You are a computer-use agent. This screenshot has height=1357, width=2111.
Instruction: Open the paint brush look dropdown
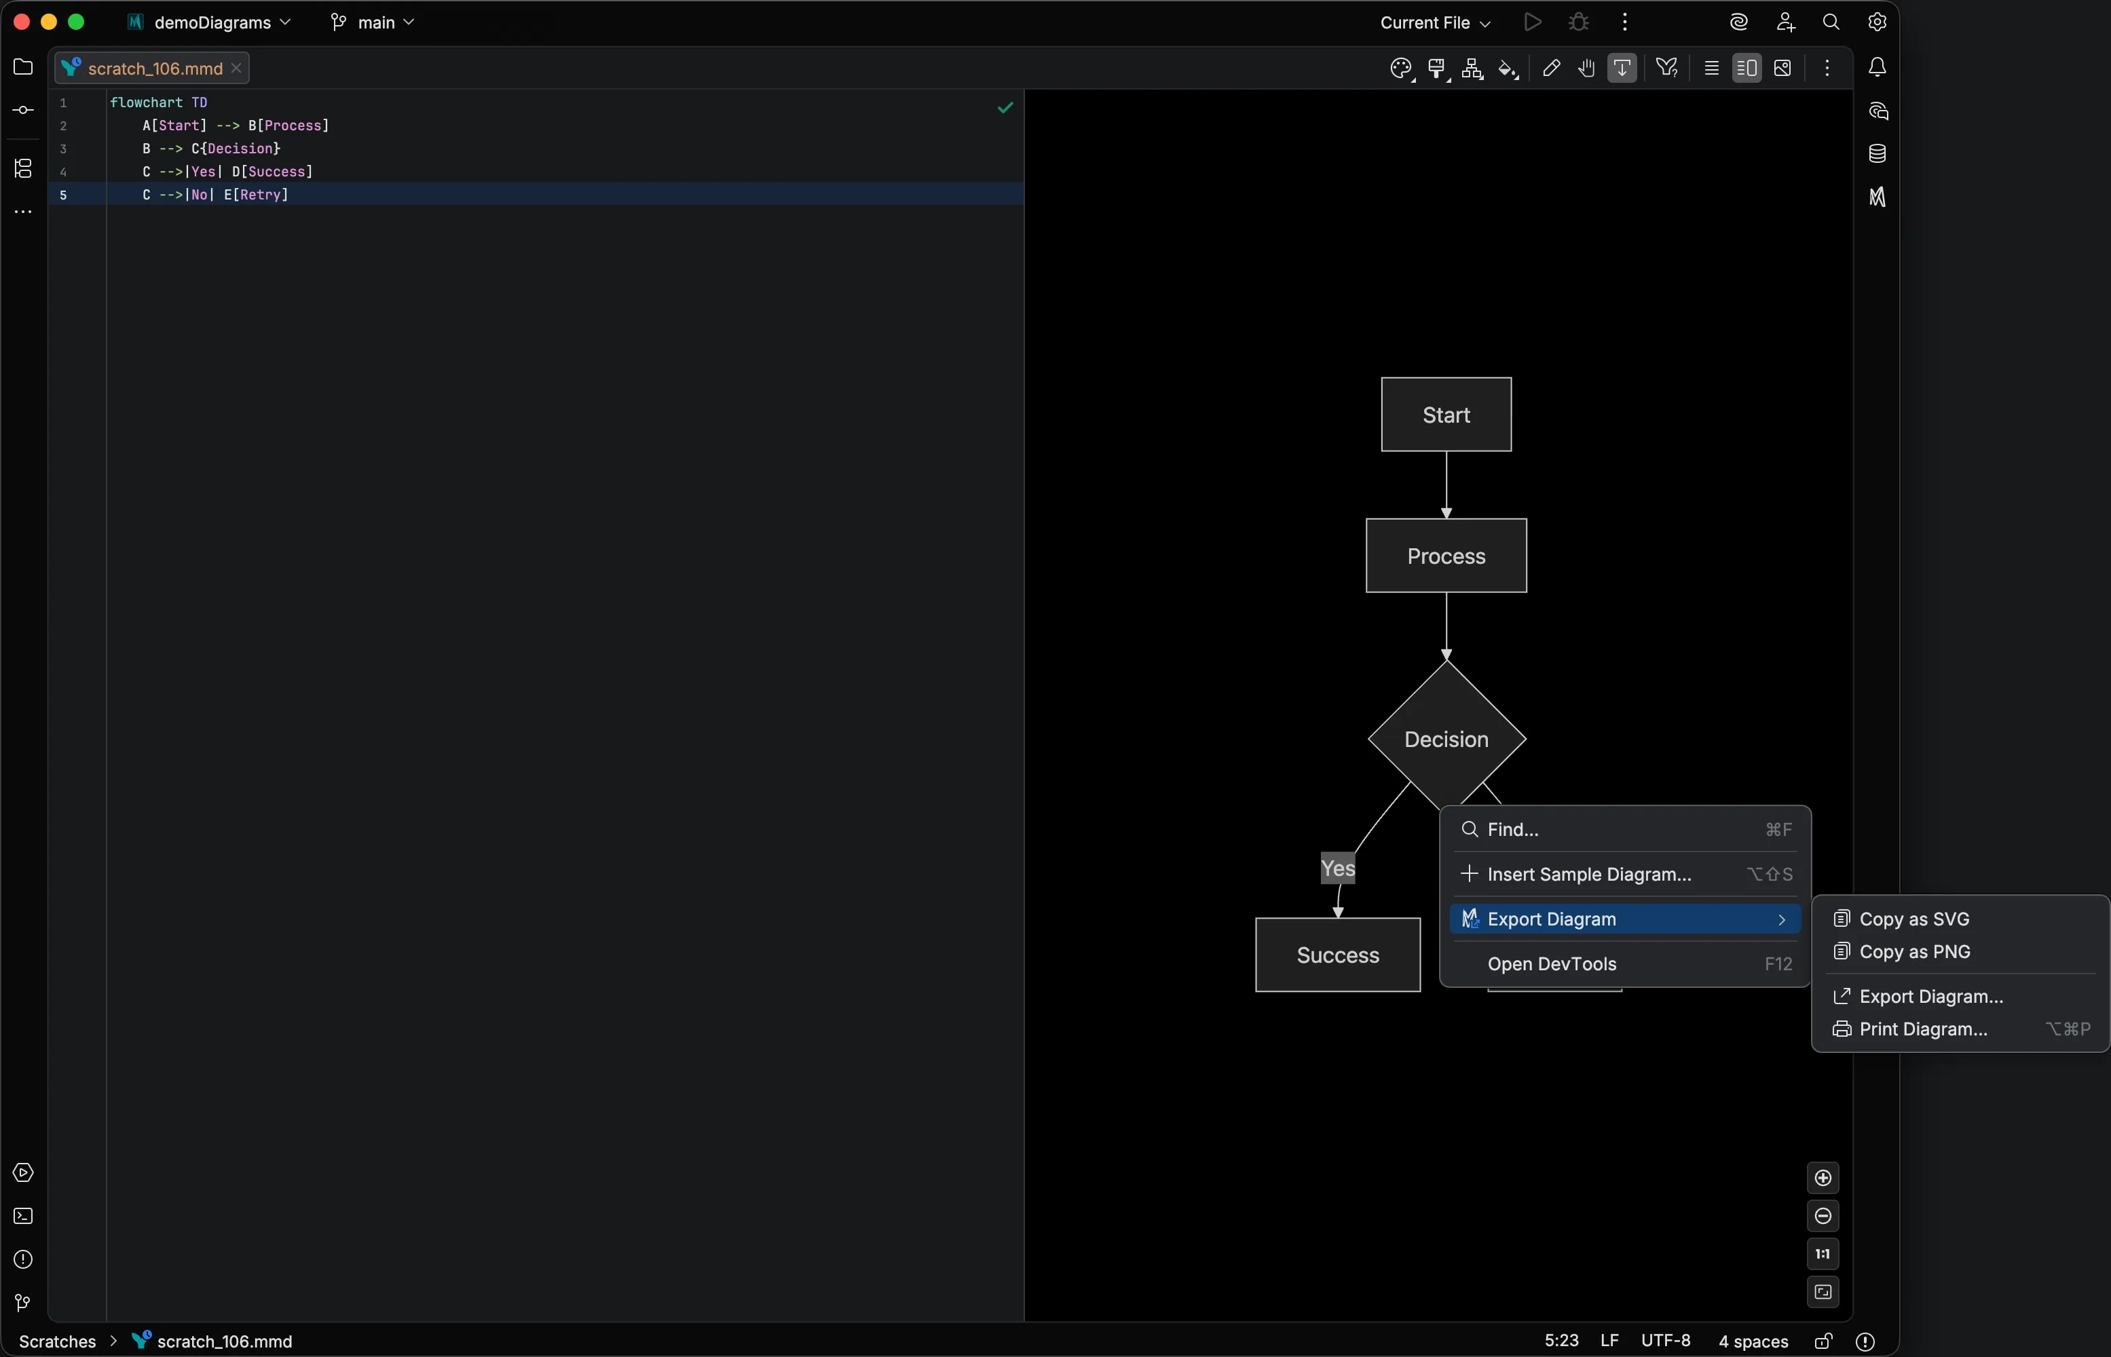click(1438, 68)
